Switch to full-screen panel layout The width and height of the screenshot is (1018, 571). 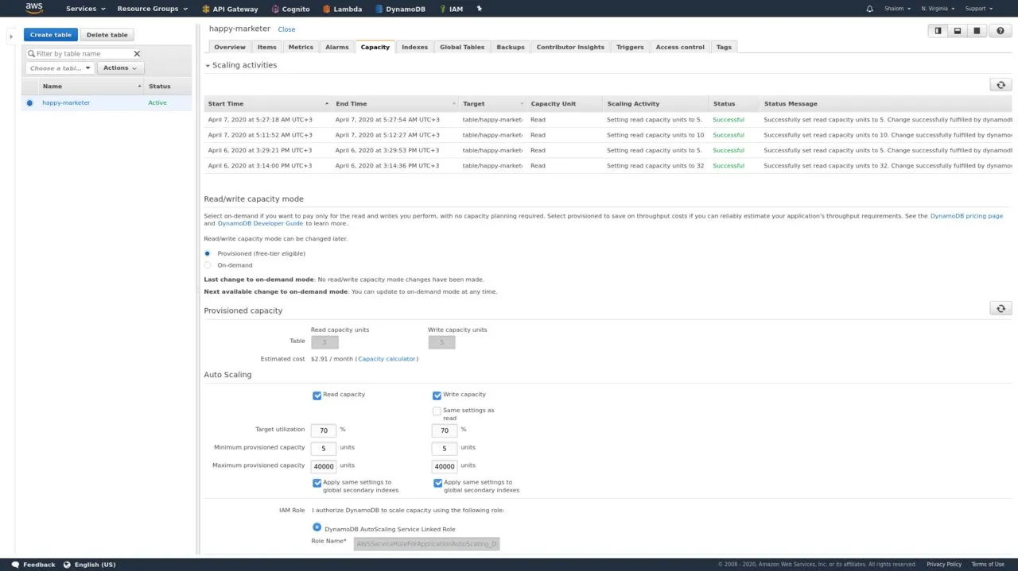pyautogui.click(x=977, y=31)
